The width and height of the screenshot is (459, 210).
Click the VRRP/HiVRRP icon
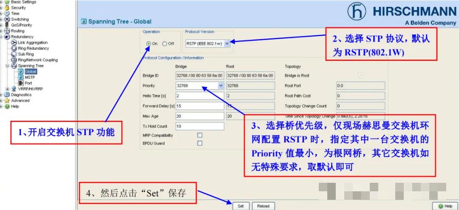tap(14, 89)
